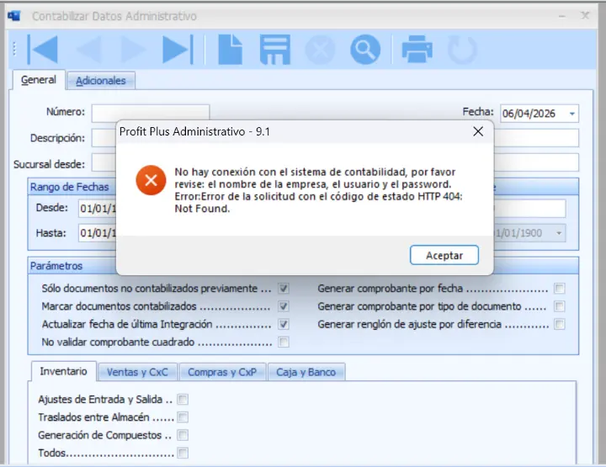606x467 pixels.
Task: Open the search magnifier icon
Action: pyautogui.click(x=365, y=50)
